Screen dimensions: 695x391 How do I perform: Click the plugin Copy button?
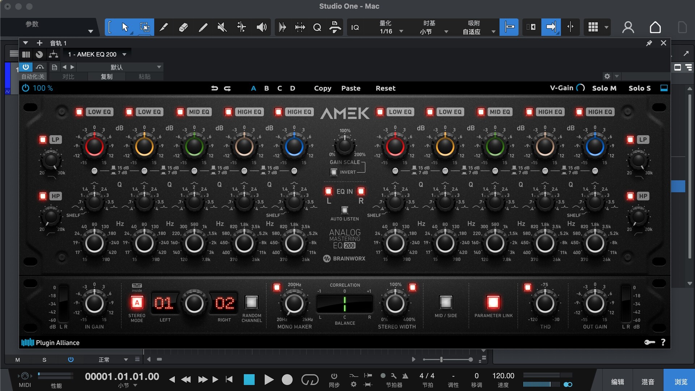pos(323,88)
